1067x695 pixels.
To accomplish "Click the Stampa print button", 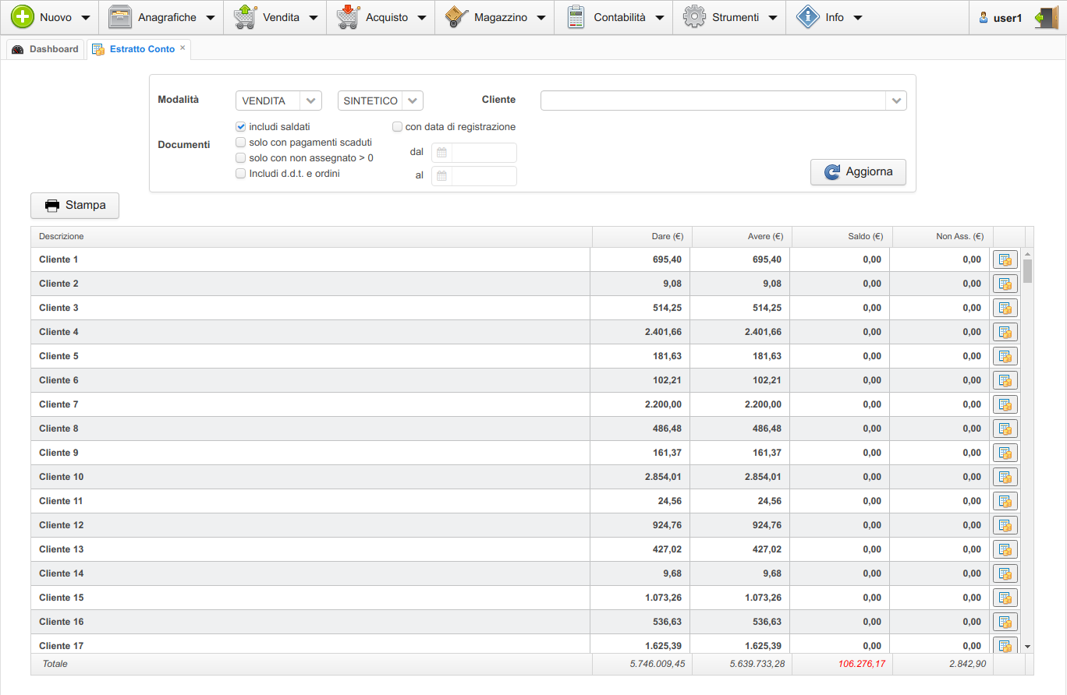I will pyautogui.click(x=75, y=206).
